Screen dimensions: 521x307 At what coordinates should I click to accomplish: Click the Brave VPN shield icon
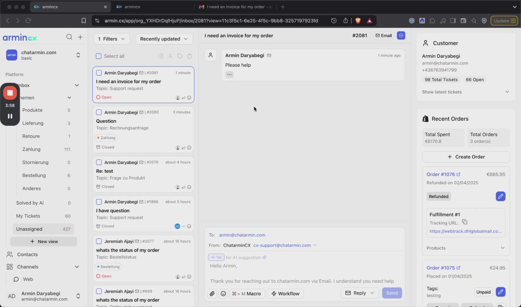coord(484,20)
